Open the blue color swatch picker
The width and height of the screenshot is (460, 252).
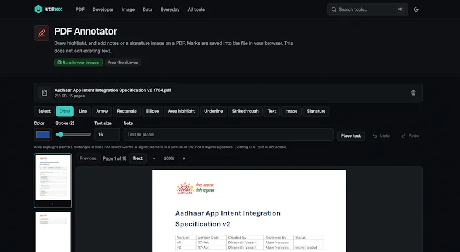[43, 135]
